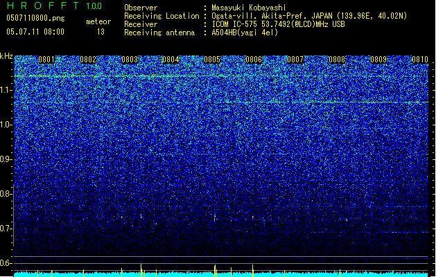This screenshot has width=436, height=277.
Task: Click the HROFFT 1.00 program title
Action: point(54,6)
